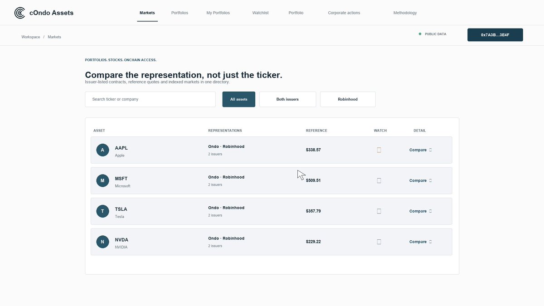Click the MSFT ticker text

121,179
